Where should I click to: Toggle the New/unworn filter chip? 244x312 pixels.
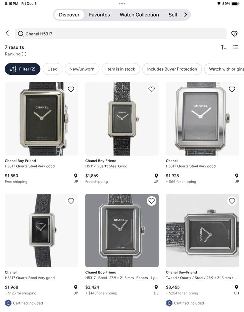(x=82, y=69)
